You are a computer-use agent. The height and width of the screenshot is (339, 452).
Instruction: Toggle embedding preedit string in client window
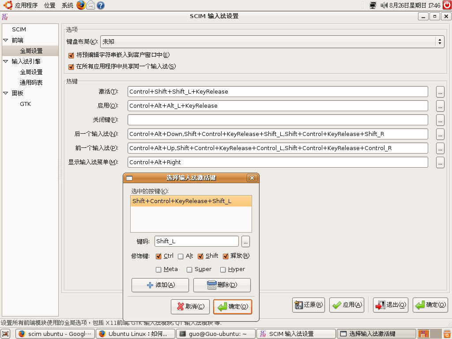tap(71, 55)
